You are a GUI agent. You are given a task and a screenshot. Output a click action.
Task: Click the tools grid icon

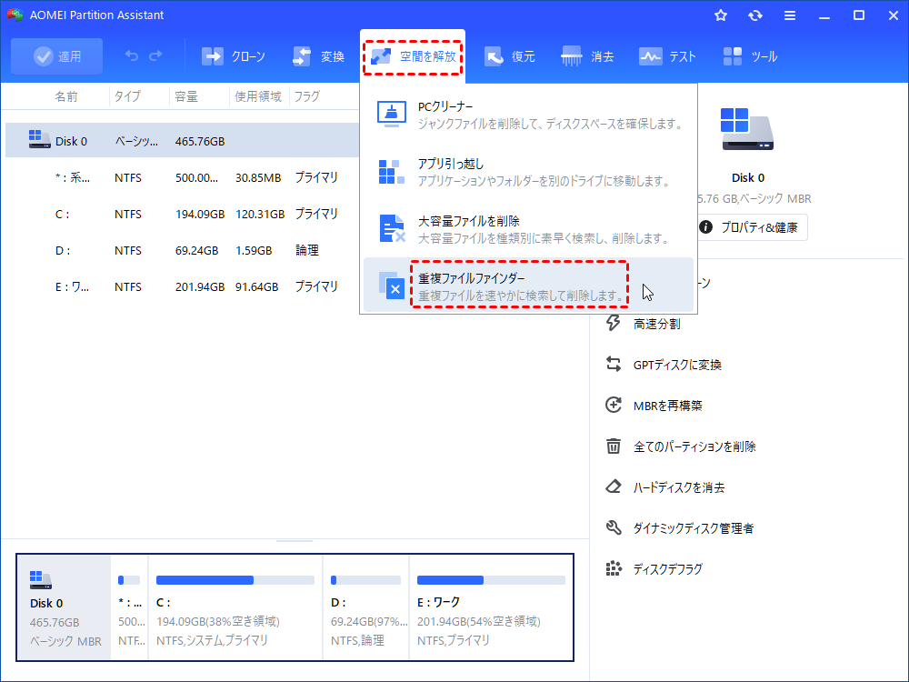[x=732, y=56]
